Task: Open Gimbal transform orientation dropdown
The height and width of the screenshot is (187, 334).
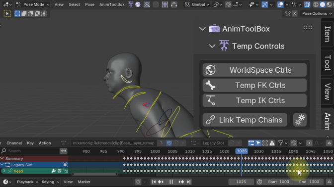Action: click(x=197, y=4)
